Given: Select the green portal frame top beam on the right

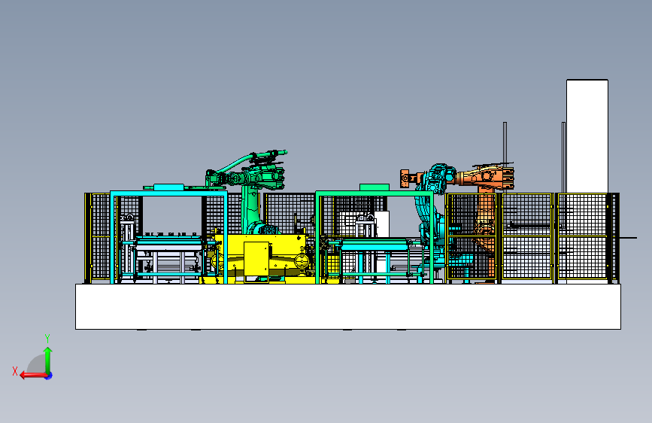Looking at the screenshot, I should click(375, 193).
